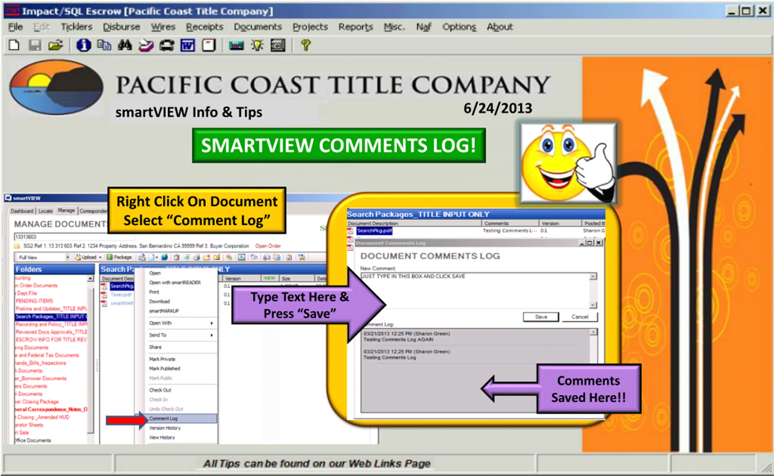This screenshot has height=476, width=774.
Task: Open the Wires menu
Action: [x=163, y=27]
